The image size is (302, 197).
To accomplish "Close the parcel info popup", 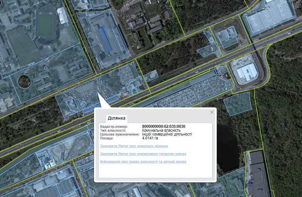I will point(212,112).
